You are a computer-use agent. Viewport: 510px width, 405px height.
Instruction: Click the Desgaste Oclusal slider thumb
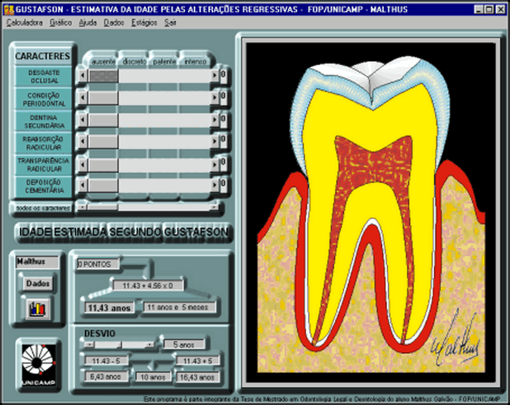pos(103,76)
